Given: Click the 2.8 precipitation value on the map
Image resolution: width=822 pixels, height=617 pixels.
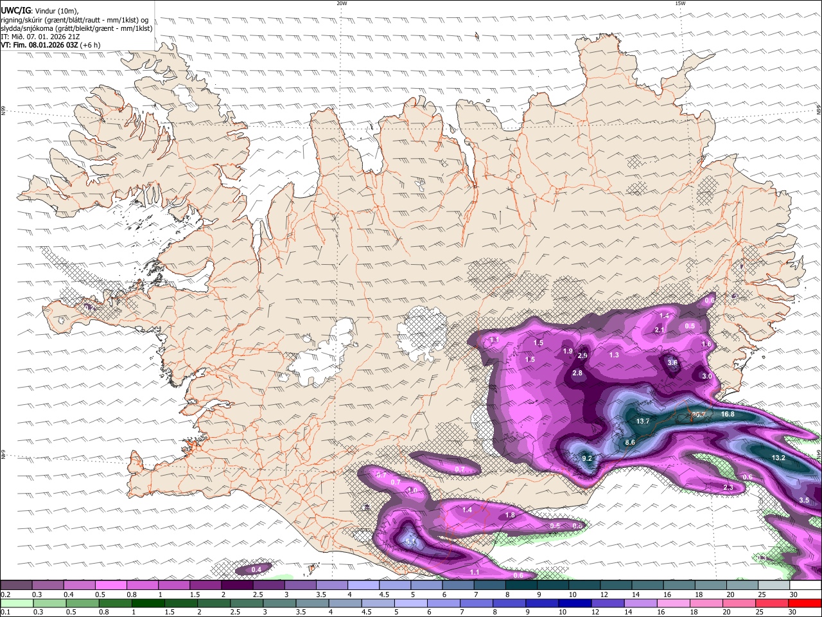Looking at the screenshot, I should tap(577, 373).
